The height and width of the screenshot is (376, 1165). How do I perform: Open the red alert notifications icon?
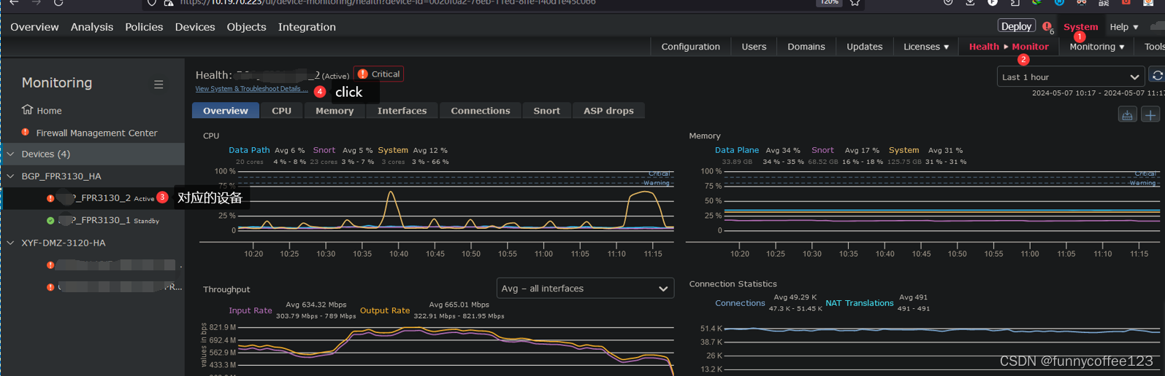click(1047, 27)
